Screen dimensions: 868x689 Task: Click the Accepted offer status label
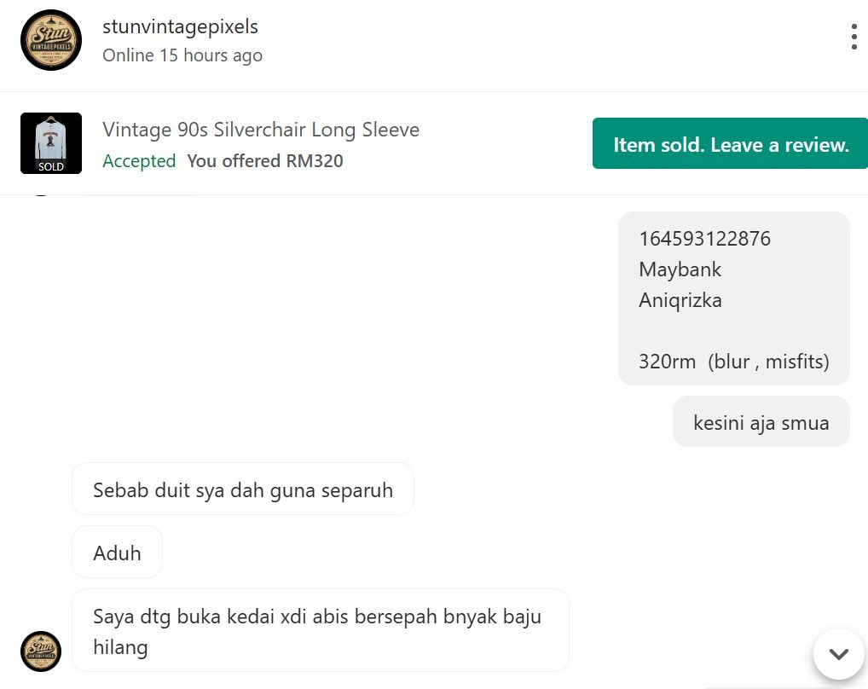139,161
